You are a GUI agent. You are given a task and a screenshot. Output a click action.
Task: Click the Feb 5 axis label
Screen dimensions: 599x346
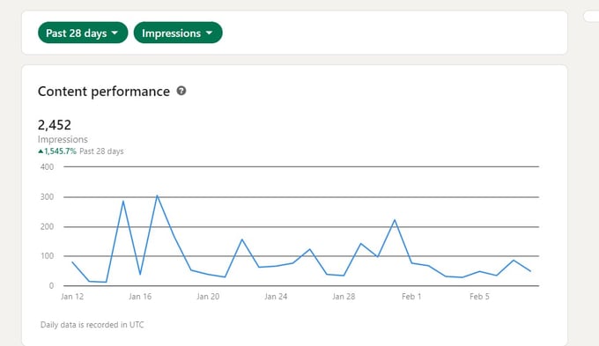[x=479, y=297]
